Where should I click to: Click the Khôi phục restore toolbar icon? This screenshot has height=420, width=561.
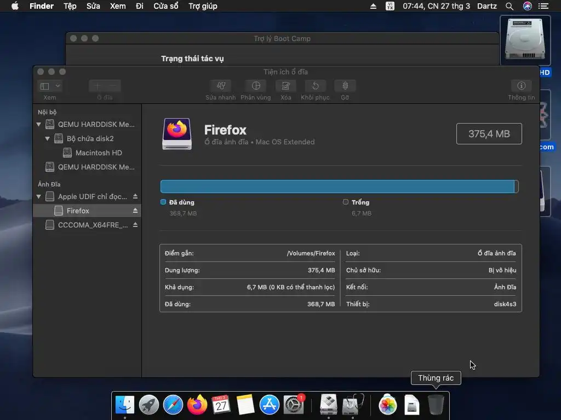pos(315,86)
